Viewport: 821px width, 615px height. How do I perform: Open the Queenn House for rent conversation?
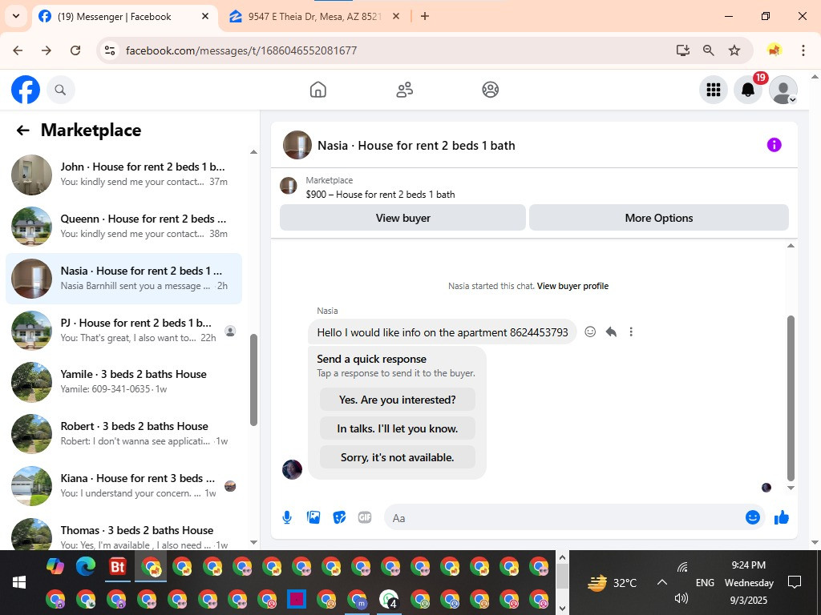[123, 227]
